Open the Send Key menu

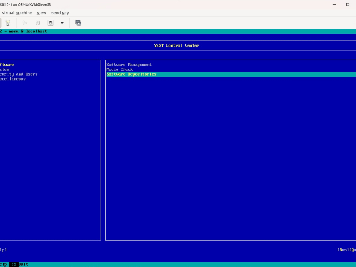(x=60, y=13)
